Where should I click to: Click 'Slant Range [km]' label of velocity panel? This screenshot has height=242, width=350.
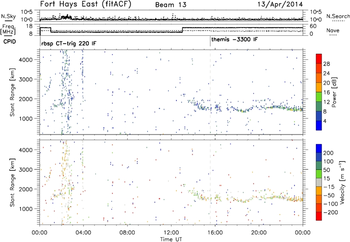pyautogui.click(x=12, y=183)
